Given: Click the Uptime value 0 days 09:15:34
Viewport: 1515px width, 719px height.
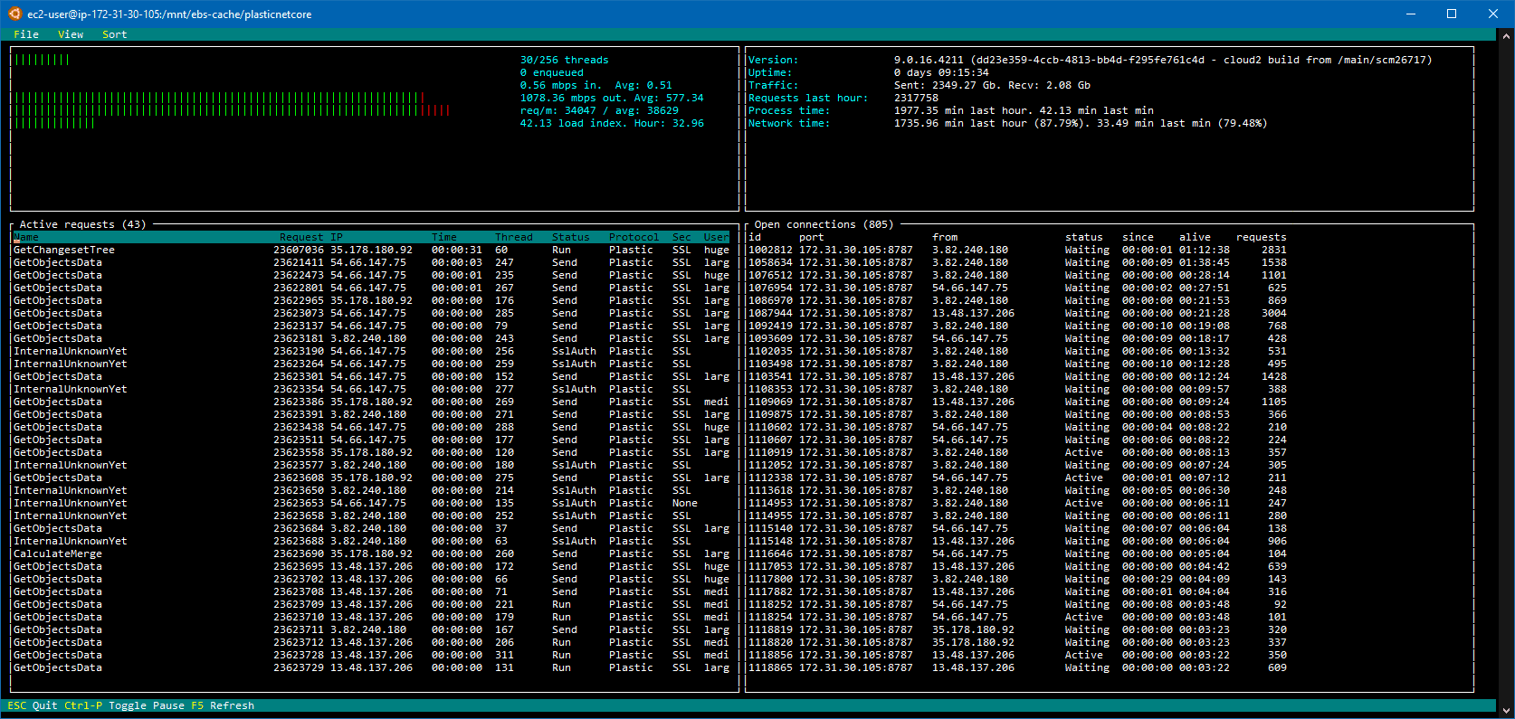Looking at the screenshot, I should point(941,72).
